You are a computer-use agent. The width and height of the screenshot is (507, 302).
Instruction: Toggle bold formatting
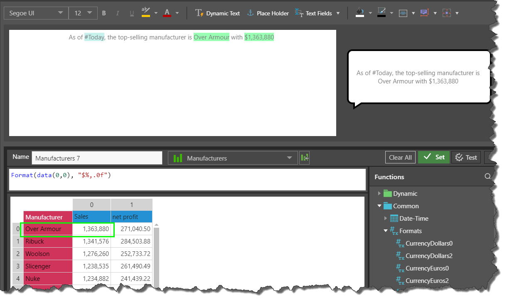coord(104,13)
